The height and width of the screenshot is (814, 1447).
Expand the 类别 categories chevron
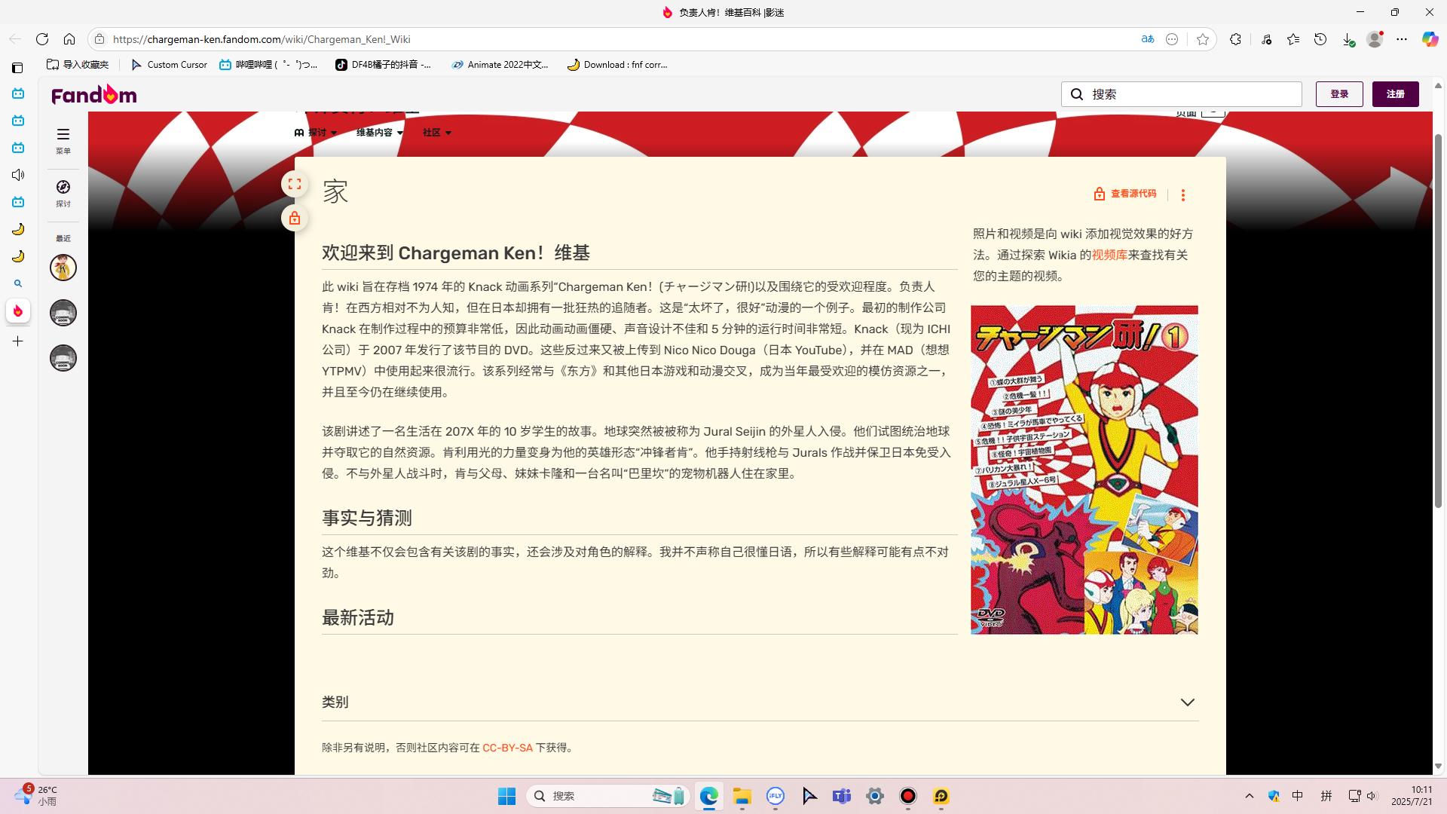point(1187,702)
